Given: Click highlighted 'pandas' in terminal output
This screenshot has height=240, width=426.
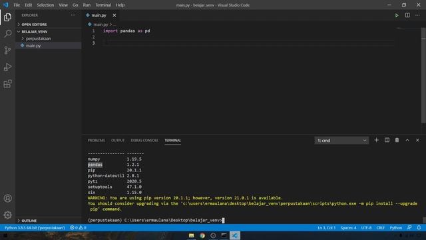Looking at the screenshot, I should click(95, 165).
